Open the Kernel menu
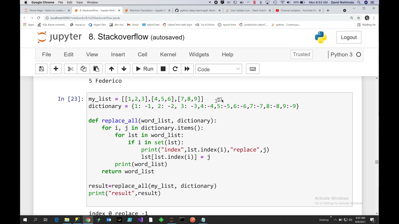Viewport: 399px width, 224px height. click(168, 54)
